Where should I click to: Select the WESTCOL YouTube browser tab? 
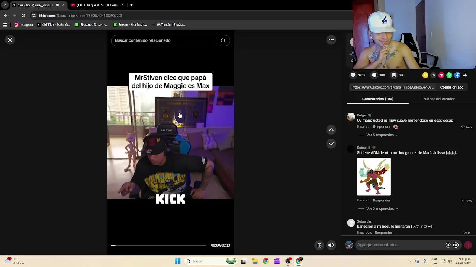tap(97, 5)
